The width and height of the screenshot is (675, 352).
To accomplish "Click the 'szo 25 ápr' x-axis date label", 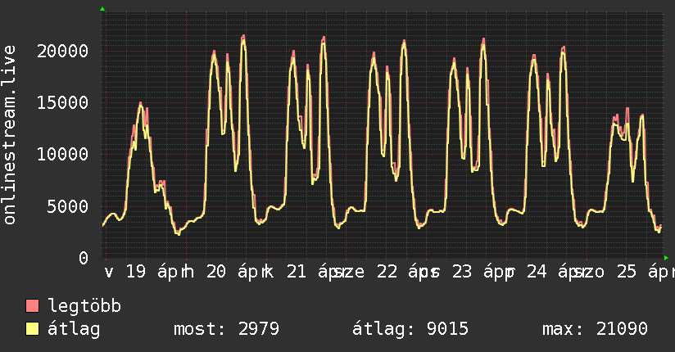I will 624,272.
